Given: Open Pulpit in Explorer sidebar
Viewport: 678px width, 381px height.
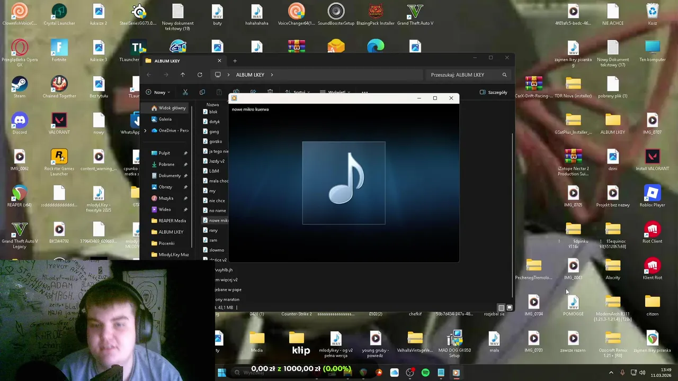Looking at the screenshot, I should [x=164, y=153].
